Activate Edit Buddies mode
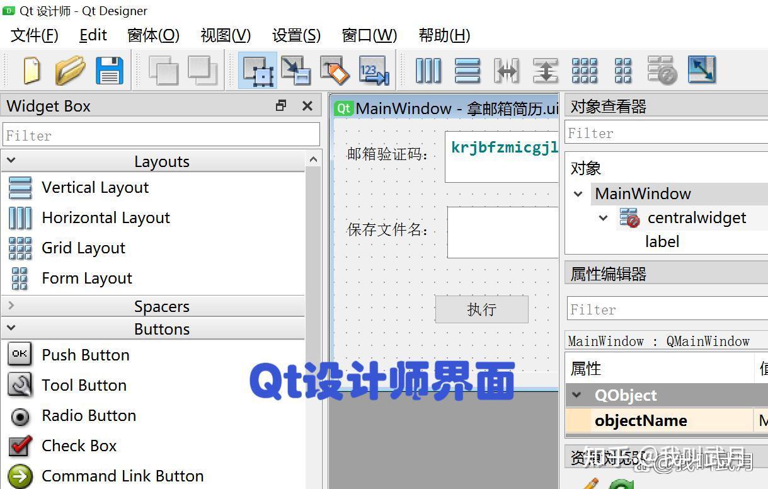This screenshot has height=489, width=768. coord(335,71)
